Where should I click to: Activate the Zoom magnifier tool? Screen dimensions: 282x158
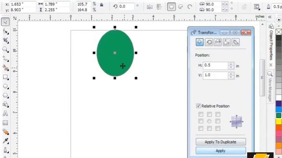tap(5, 50)
